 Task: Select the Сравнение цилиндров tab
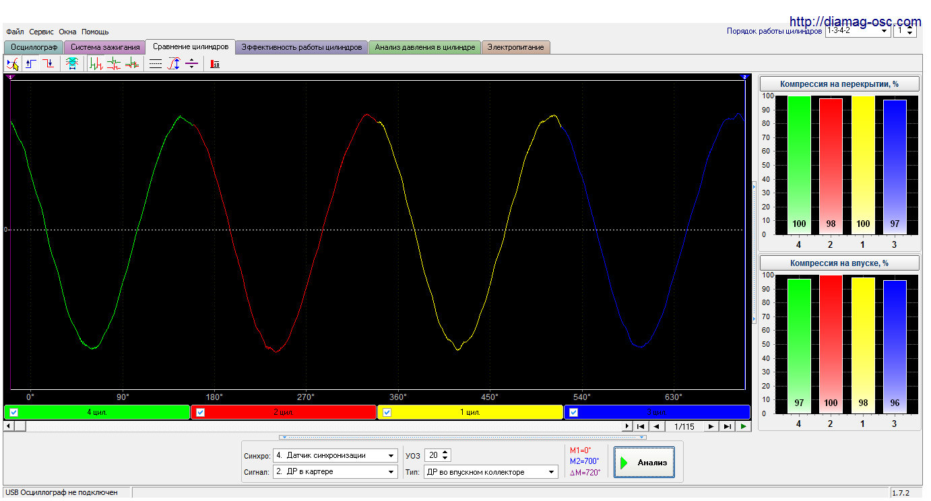191,46
